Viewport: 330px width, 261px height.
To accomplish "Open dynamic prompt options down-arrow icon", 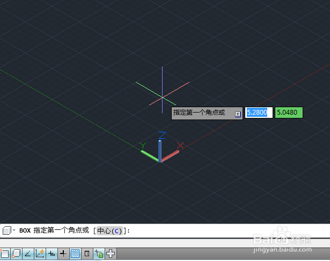I will point(238,114).
